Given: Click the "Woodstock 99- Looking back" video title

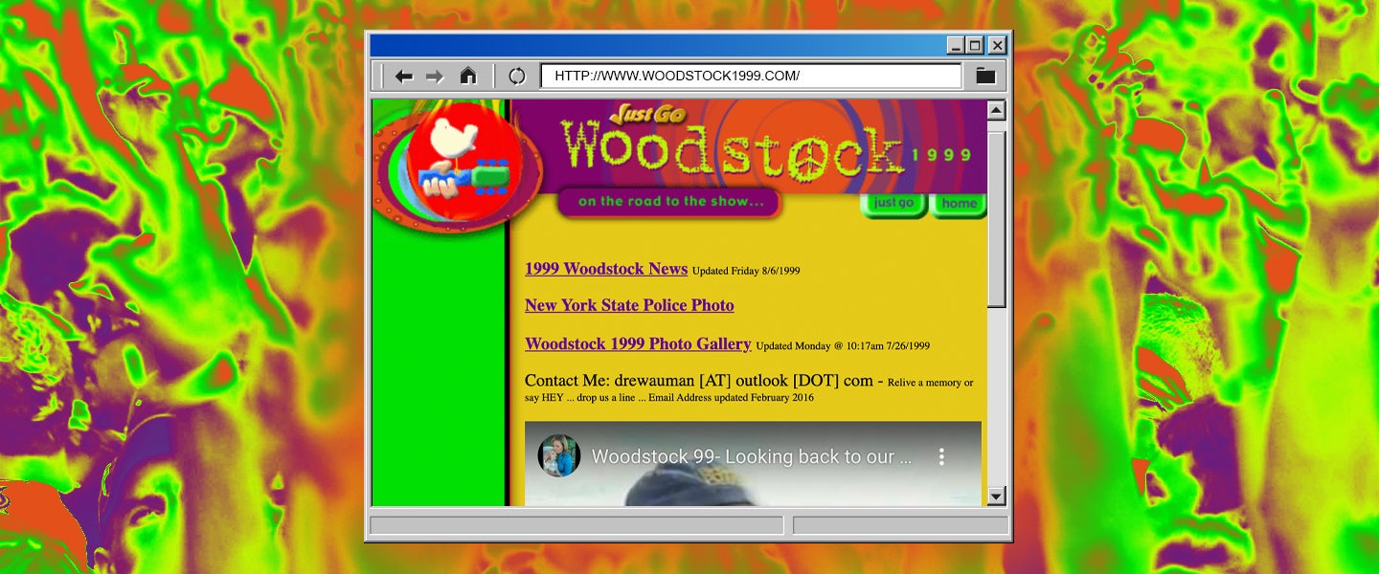Looking at the screenshot, I should pos(751,457).
